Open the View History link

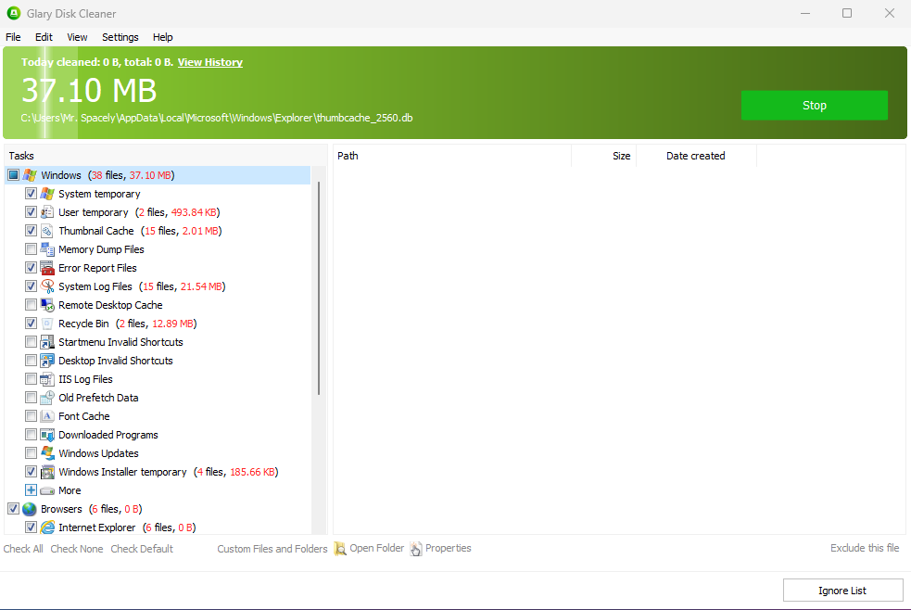point(209,62)
